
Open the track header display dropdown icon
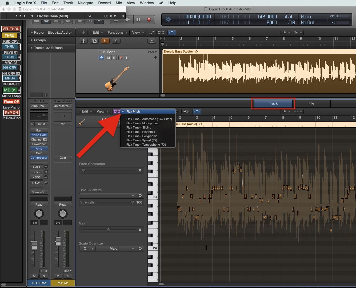pos(152,41)
